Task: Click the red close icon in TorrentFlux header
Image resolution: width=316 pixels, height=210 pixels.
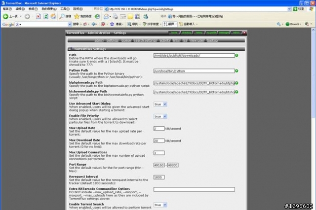Action: pos(244,33)
